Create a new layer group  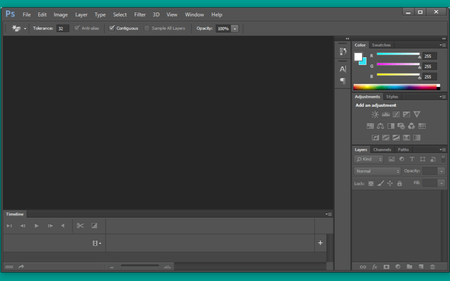409,266
